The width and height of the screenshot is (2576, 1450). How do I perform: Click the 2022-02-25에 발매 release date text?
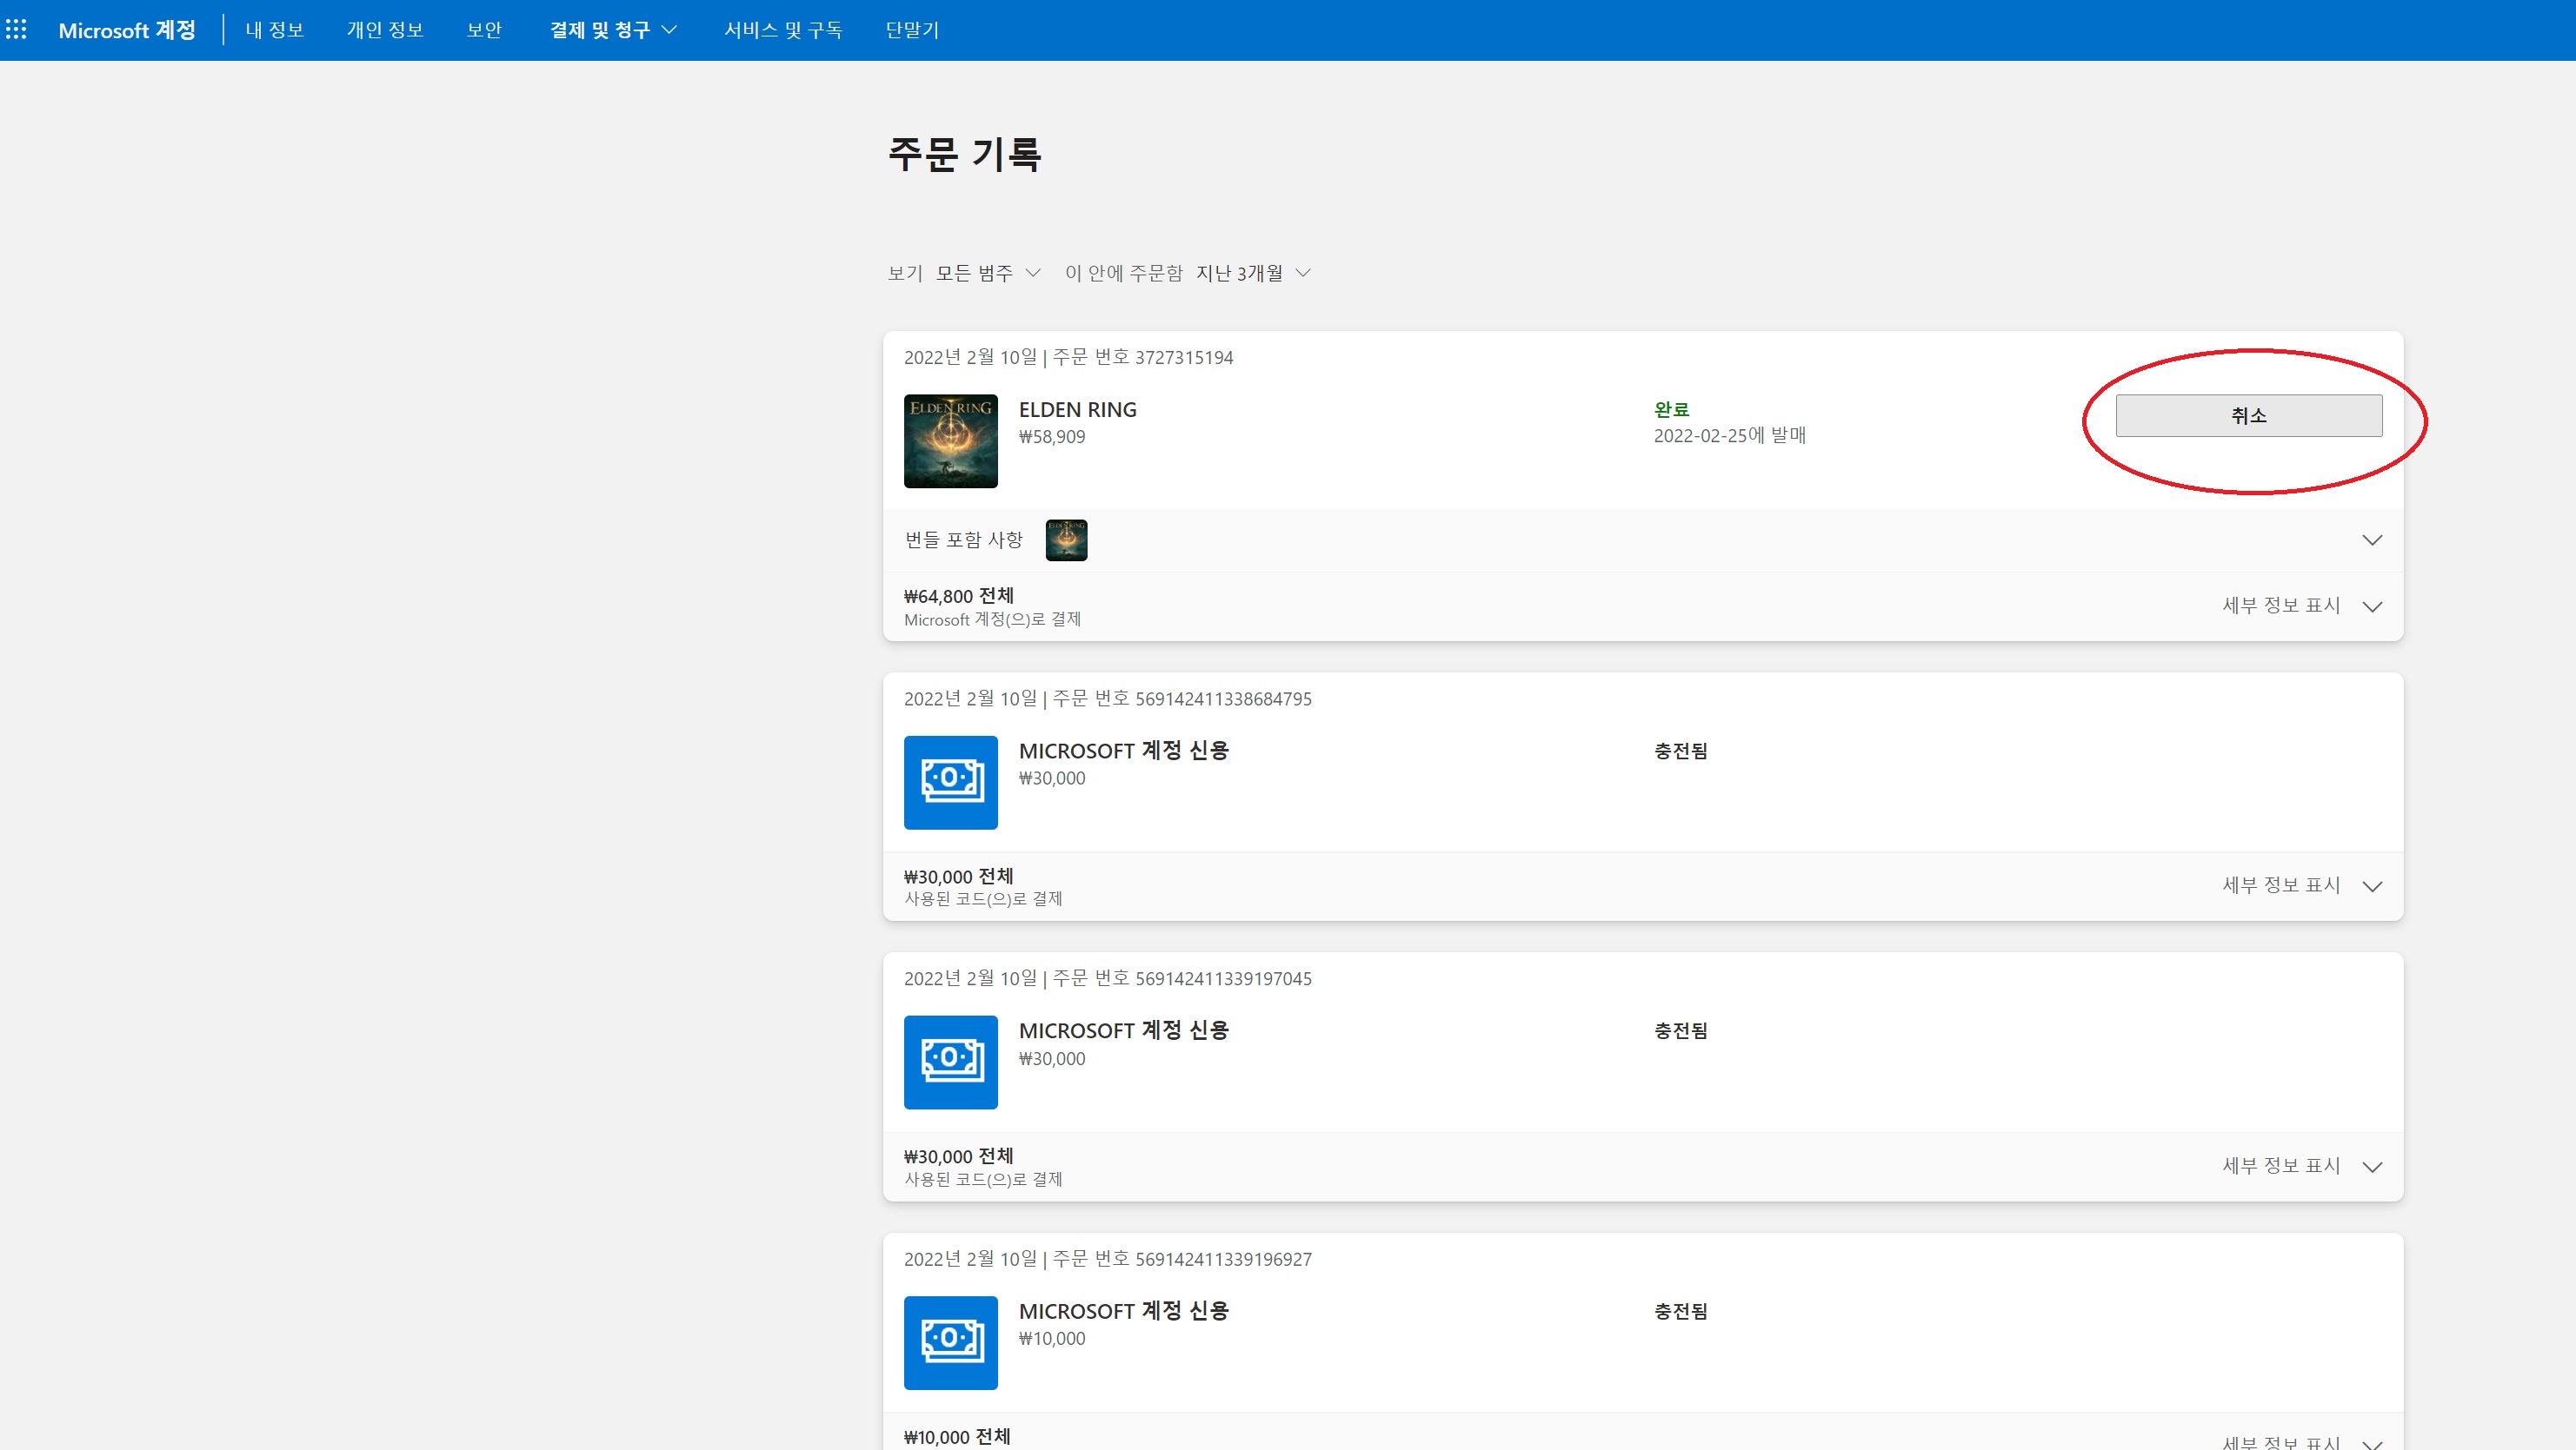pyautogui.click(x=1729, y=436)
